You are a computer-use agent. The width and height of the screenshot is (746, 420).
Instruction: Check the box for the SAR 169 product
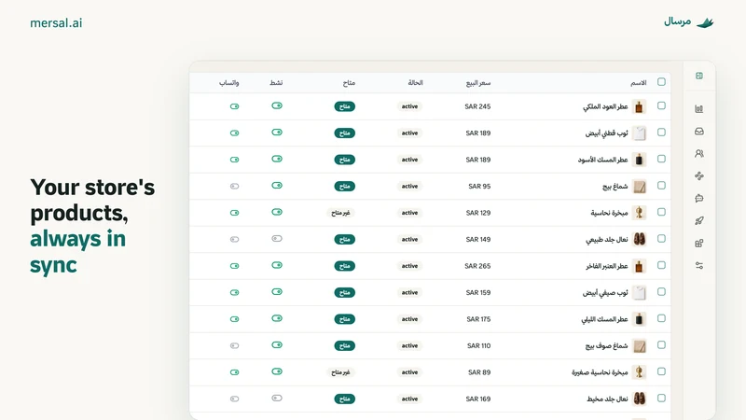(x=661, y=399)
